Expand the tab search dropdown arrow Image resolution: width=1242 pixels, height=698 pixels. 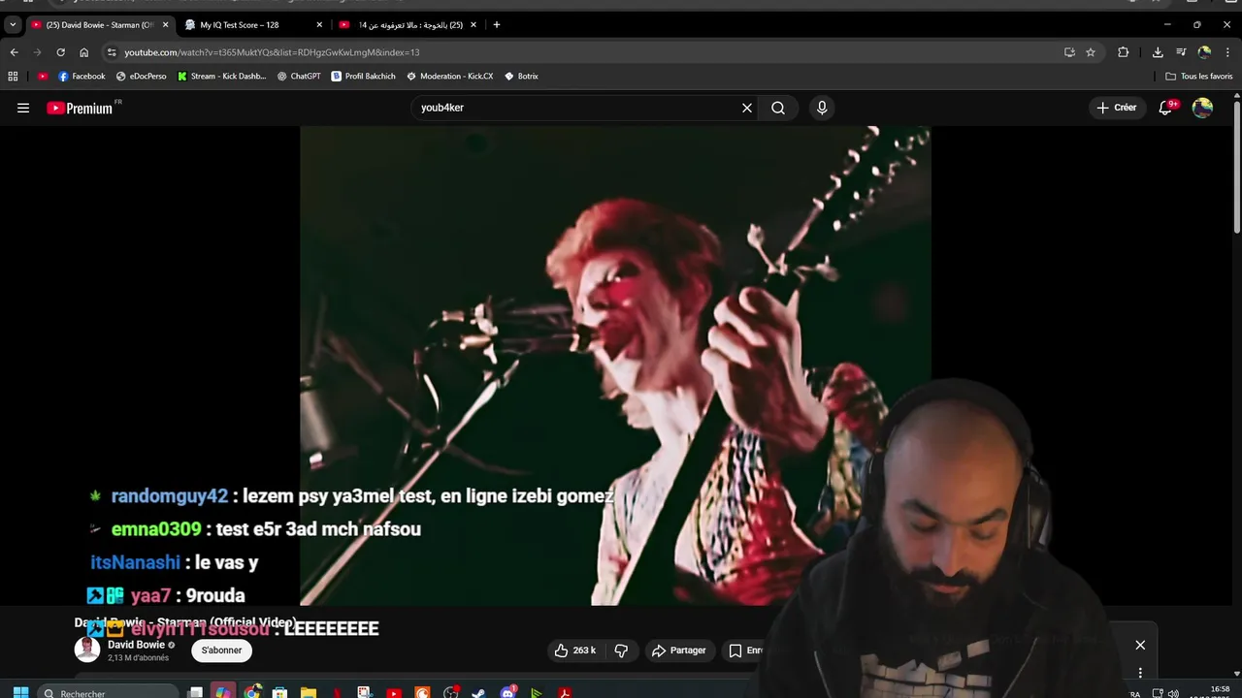coord(13,24)
